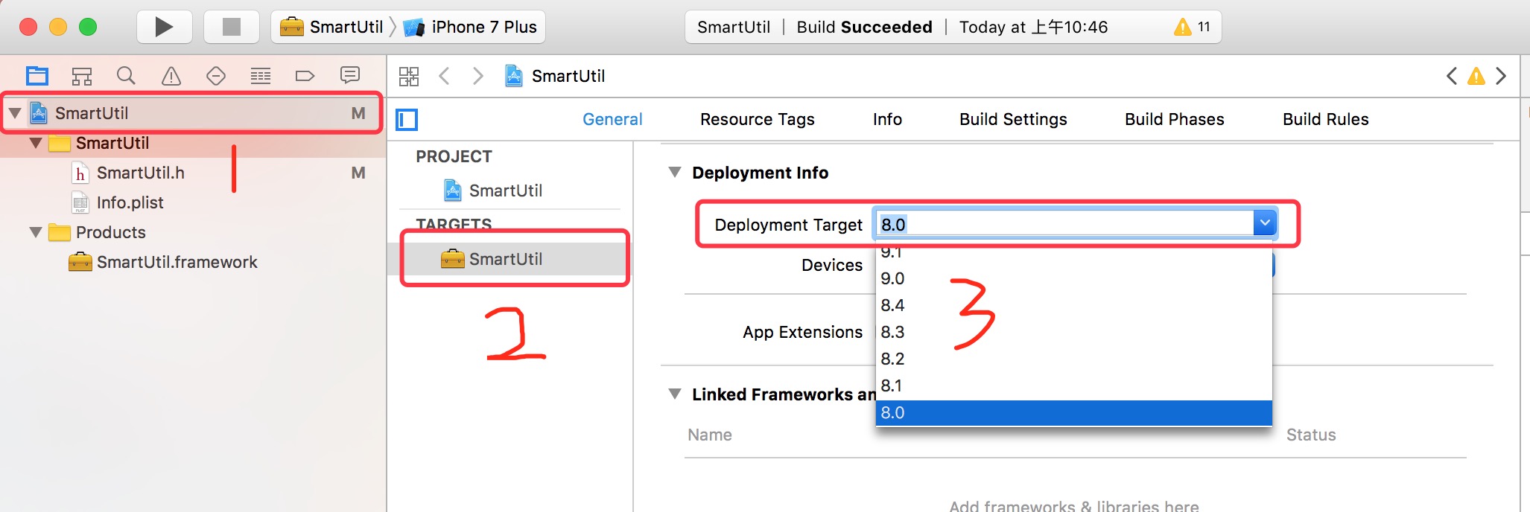The width and height of the screenshot is (1530, 512).
Task: Open the Symbol navigator hierarchy icon
Action: click(82, 76)
